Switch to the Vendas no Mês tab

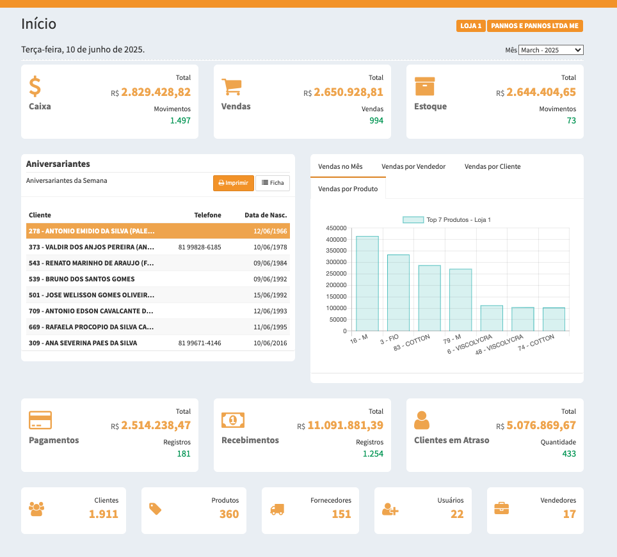(340, 166)
